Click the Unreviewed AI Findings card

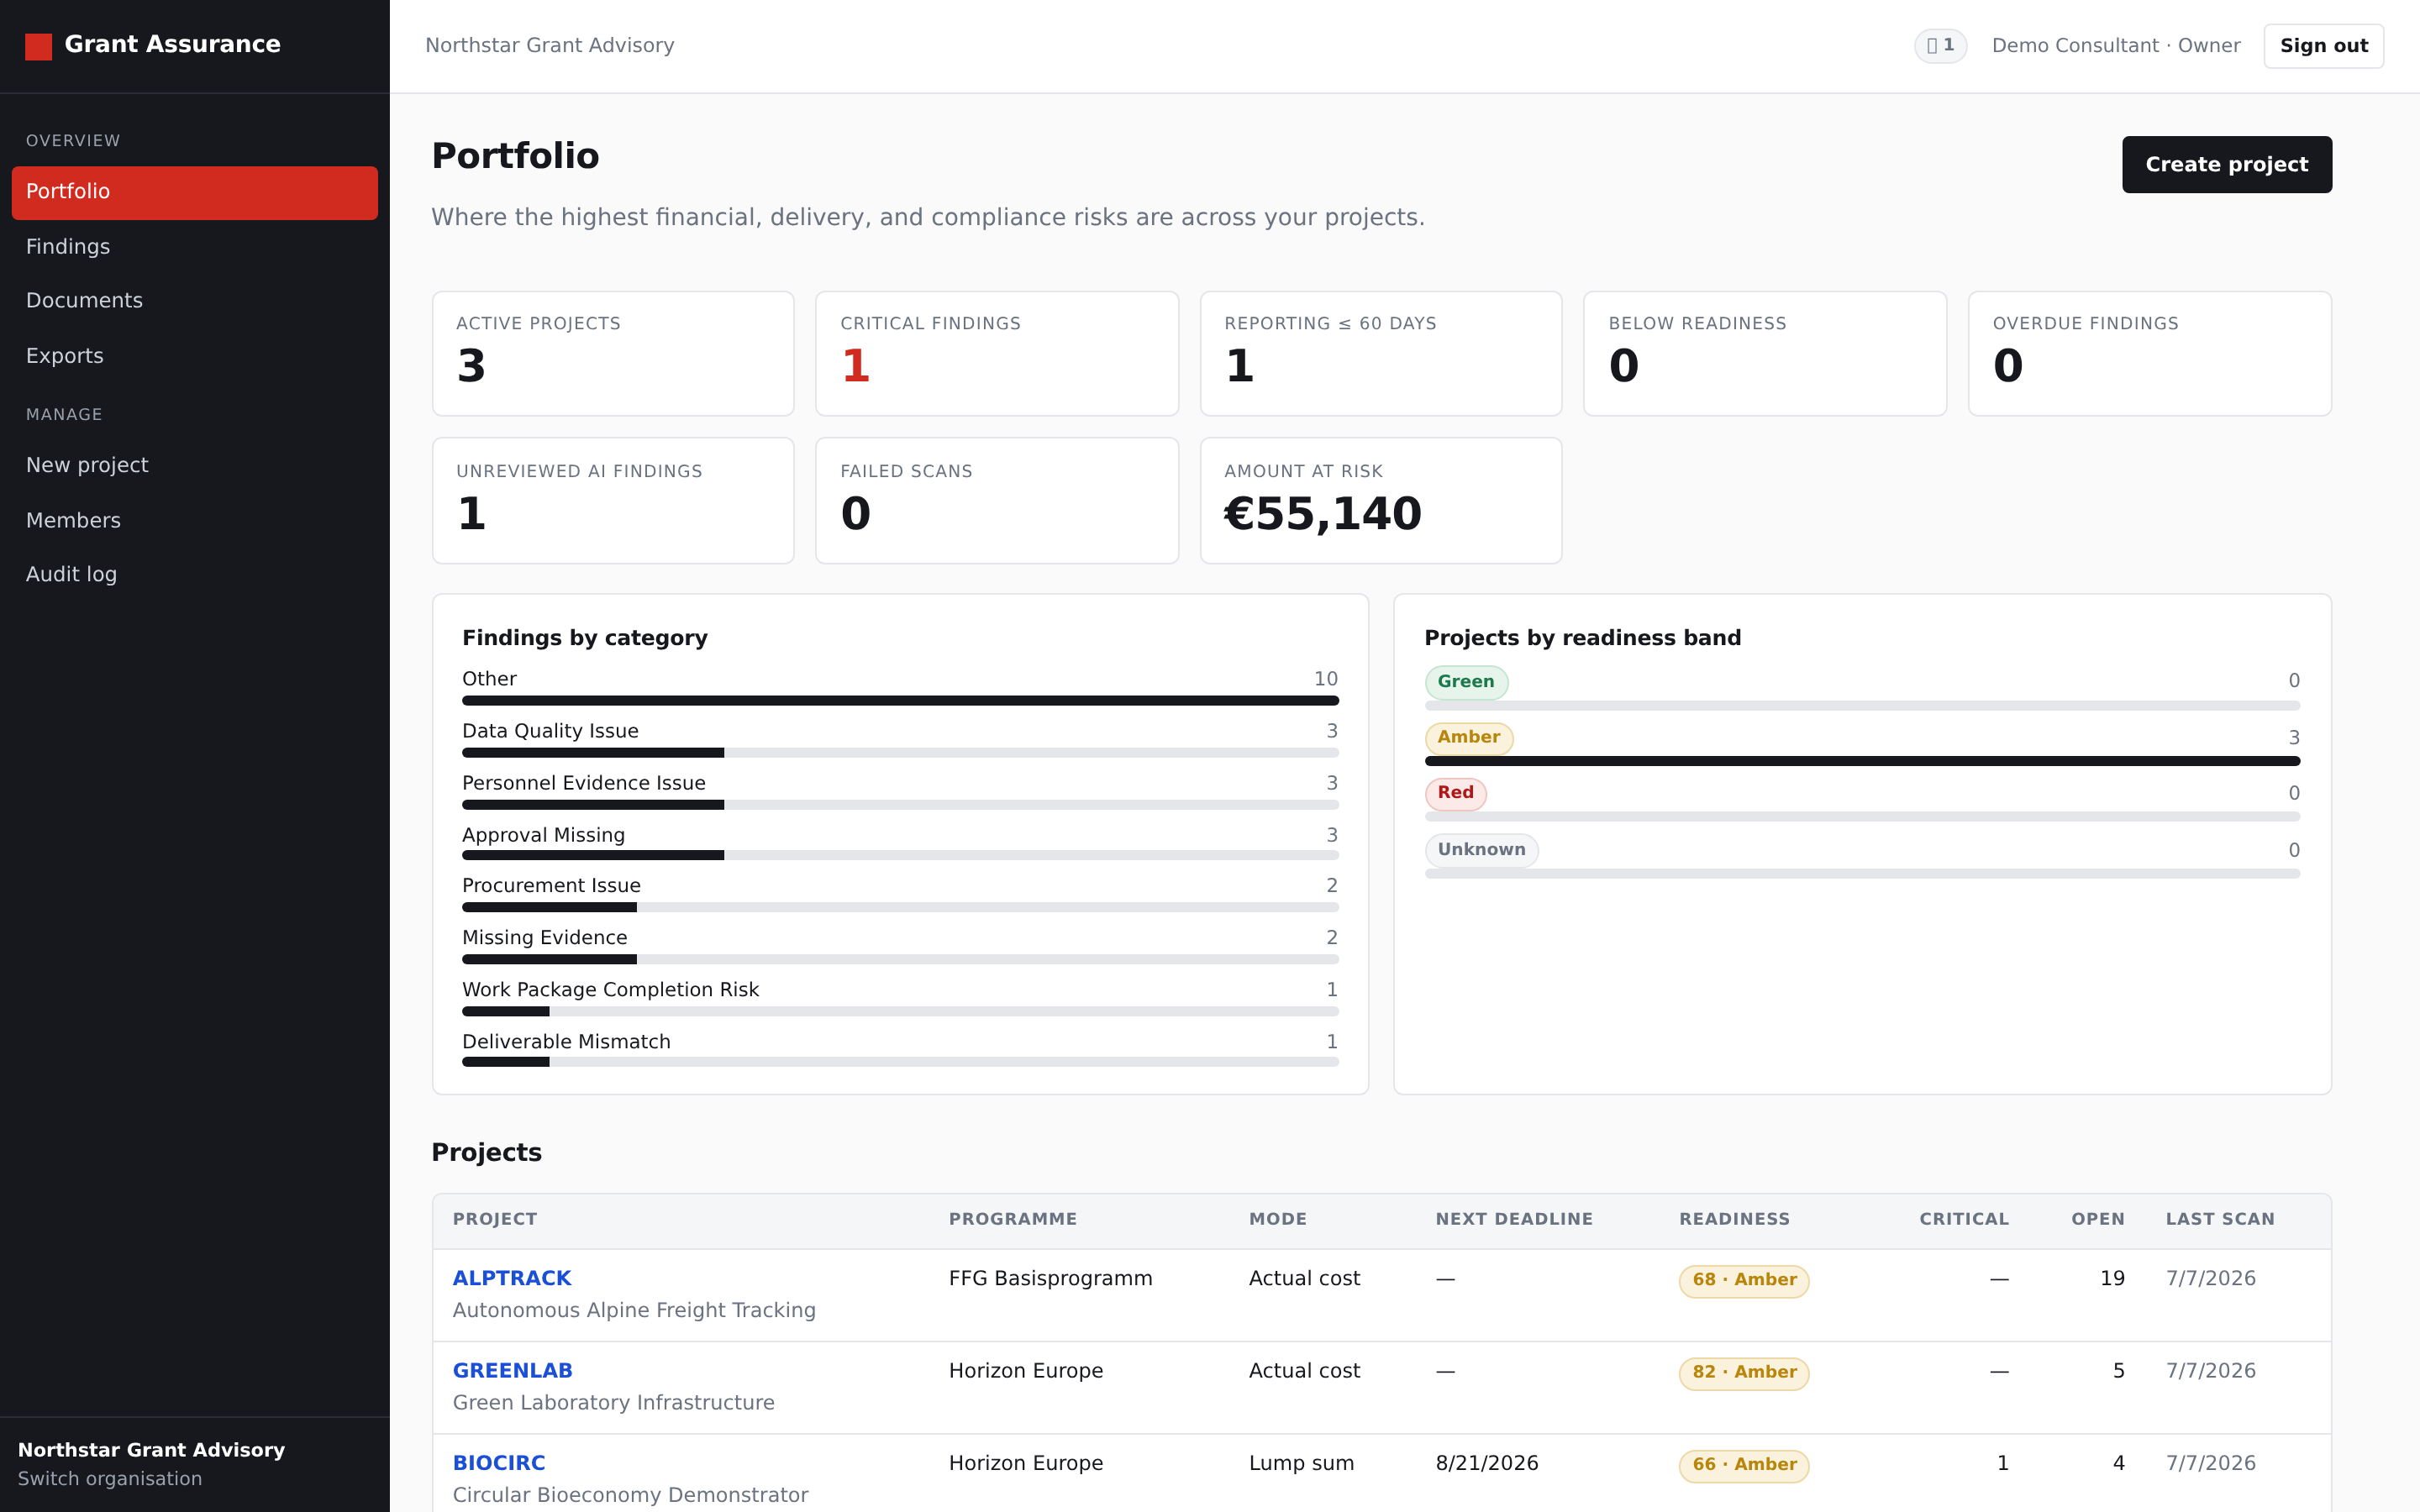(613, 501)
